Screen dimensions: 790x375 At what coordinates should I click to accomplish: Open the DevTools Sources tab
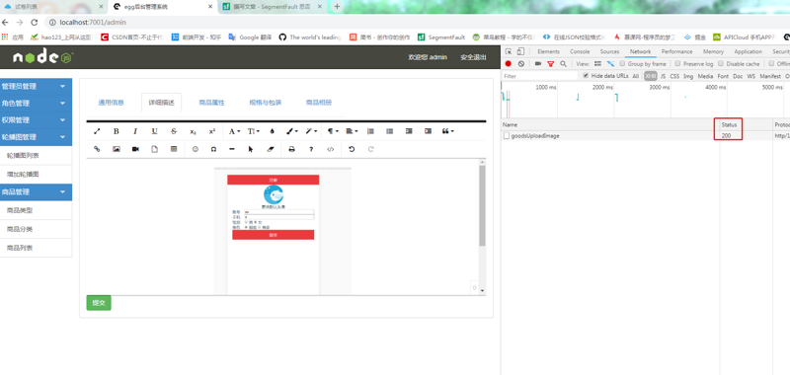[609, 52]
